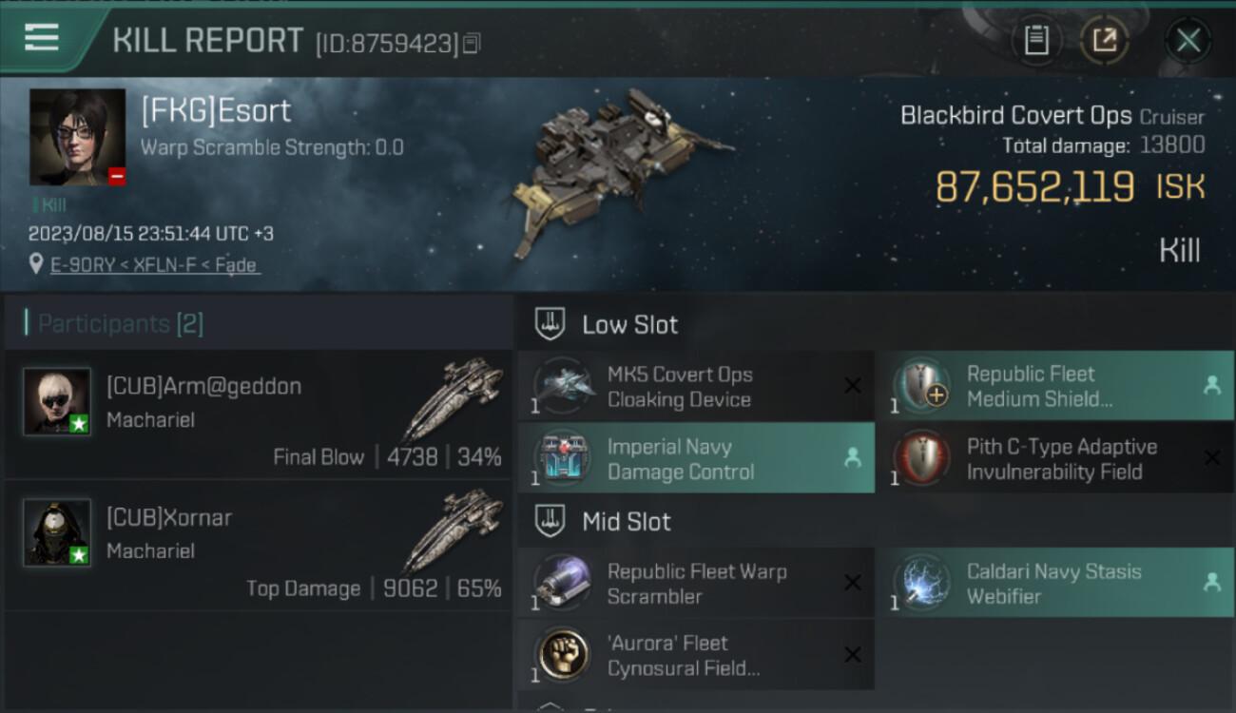Open Esort's character portrait

click(x=77, y=137)
